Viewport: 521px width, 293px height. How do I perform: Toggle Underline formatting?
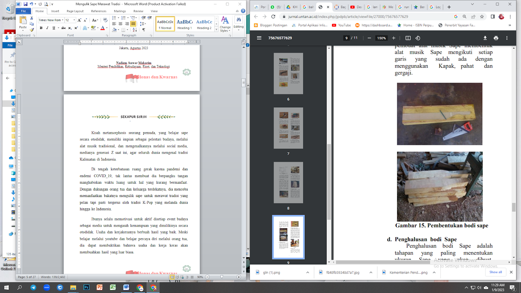[54, 28]
